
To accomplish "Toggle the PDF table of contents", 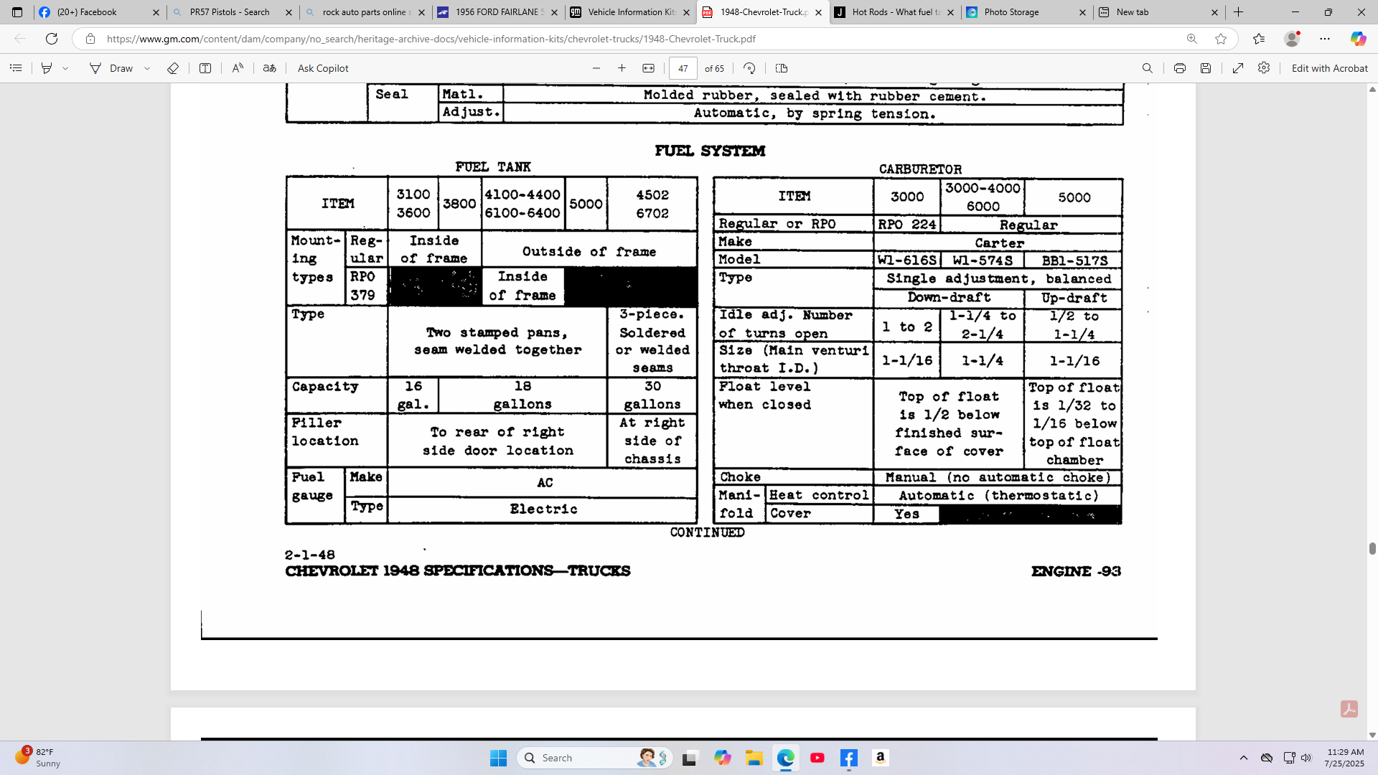I will (16, 68).
